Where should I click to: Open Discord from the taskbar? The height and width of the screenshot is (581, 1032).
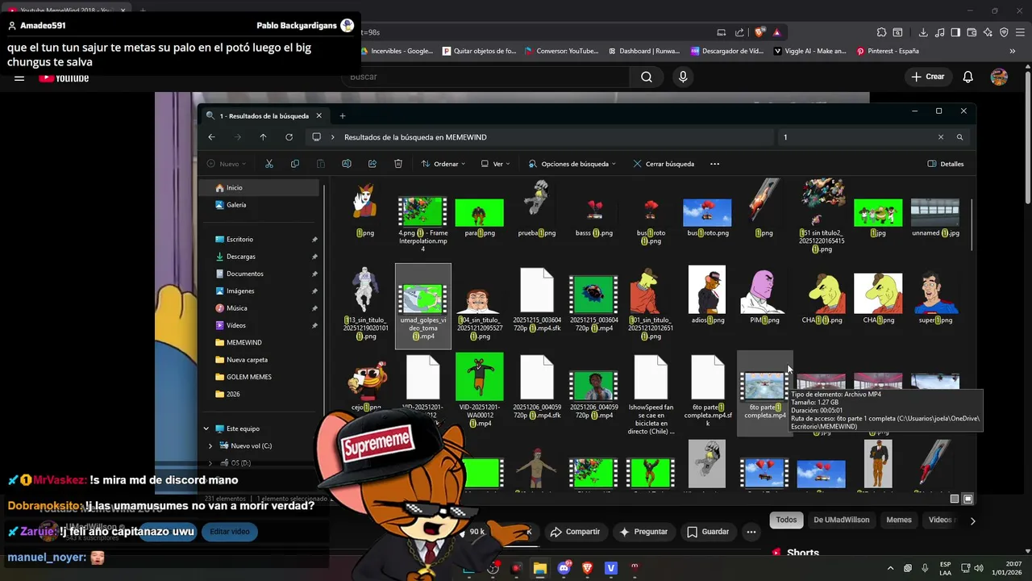[x=564, y=568]
